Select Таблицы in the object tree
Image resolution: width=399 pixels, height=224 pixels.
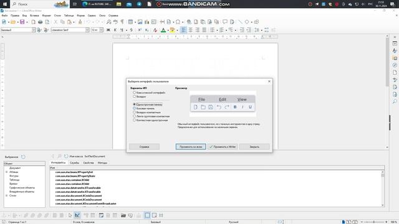14,180
